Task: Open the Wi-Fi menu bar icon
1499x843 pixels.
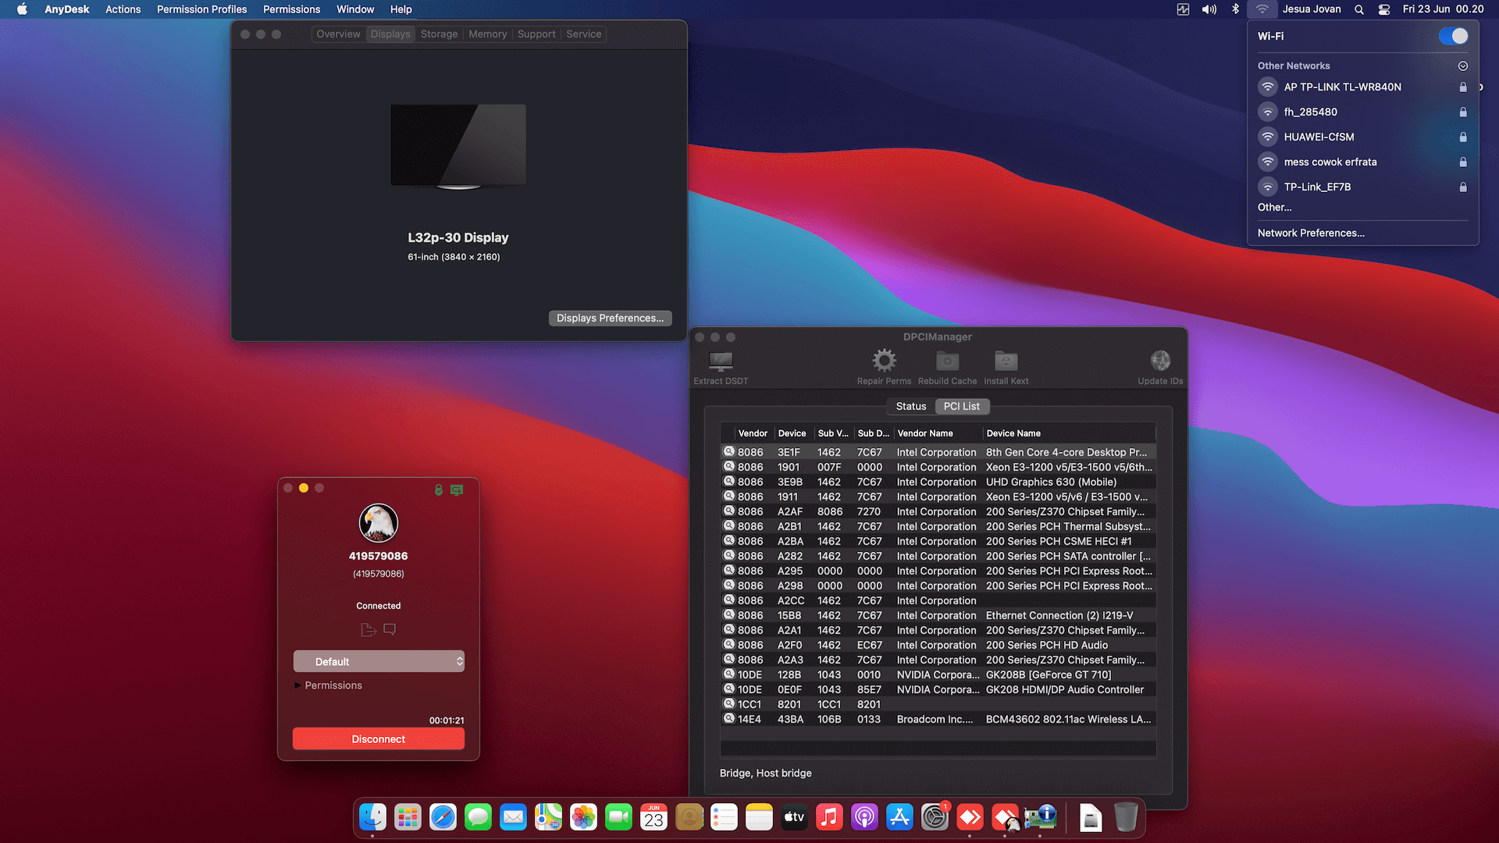Action: 1262,9
